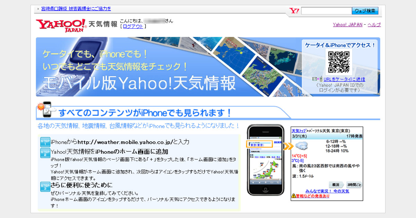Click the ログアウト logout link

[x=133, y=26]
